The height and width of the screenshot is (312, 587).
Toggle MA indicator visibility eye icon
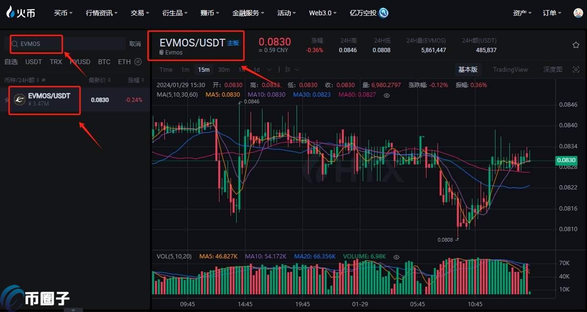coord(387,95)
